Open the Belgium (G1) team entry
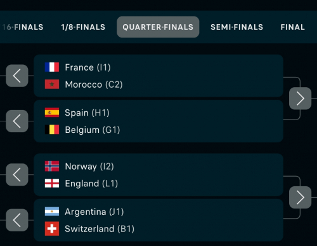 (x=82, y=130)
